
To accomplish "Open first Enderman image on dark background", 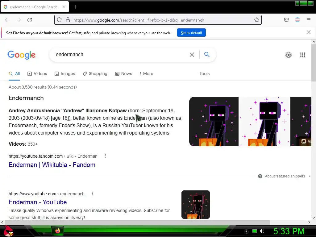I will point(214,122).
